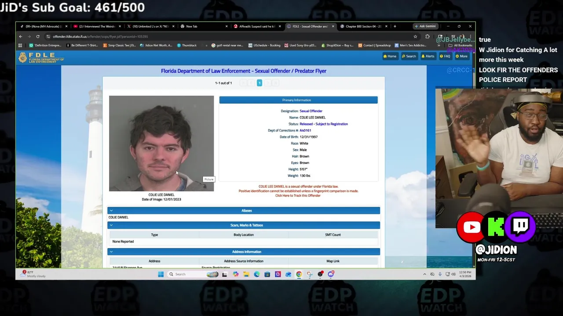
Task: Reload the page with the refresh icon
Action: [x=38, y=36]
